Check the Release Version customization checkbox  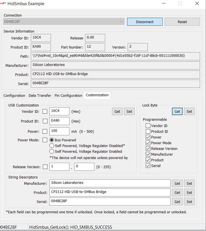coord(45,167)
